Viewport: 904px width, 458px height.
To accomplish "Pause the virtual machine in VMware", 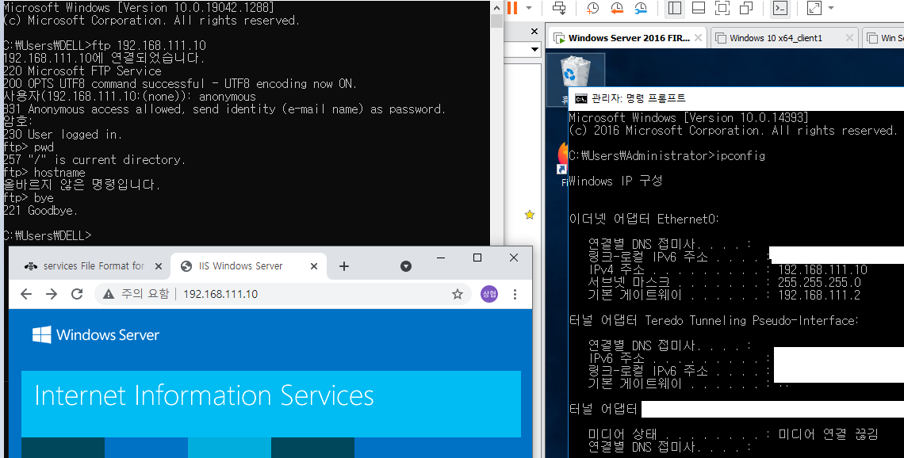I will (512, 8).
